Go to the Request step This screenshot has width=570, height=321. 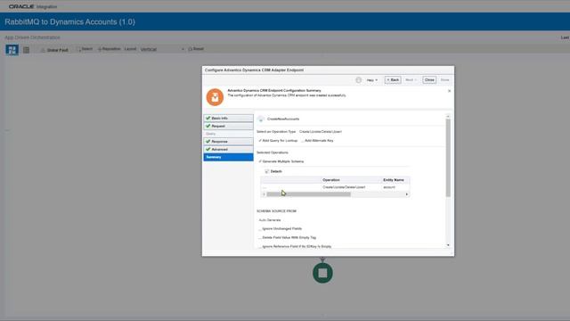tap(228, 126)
